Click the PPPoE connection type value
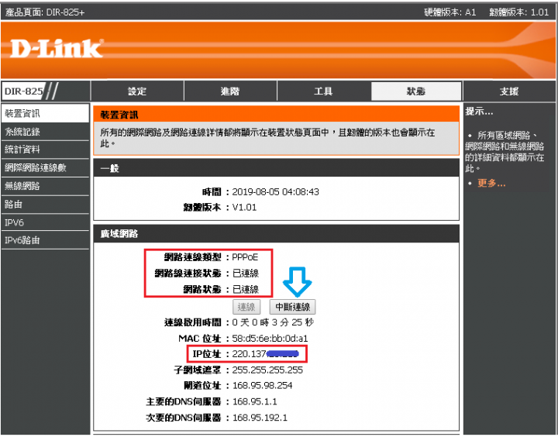The width and height of the screenshot is (558, 437). pyautogui.click(x=245, y=257)
